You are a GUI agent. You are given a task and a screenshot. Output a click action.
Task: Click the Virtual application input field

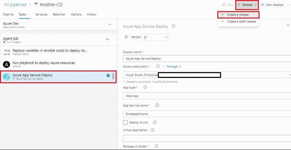207,138
